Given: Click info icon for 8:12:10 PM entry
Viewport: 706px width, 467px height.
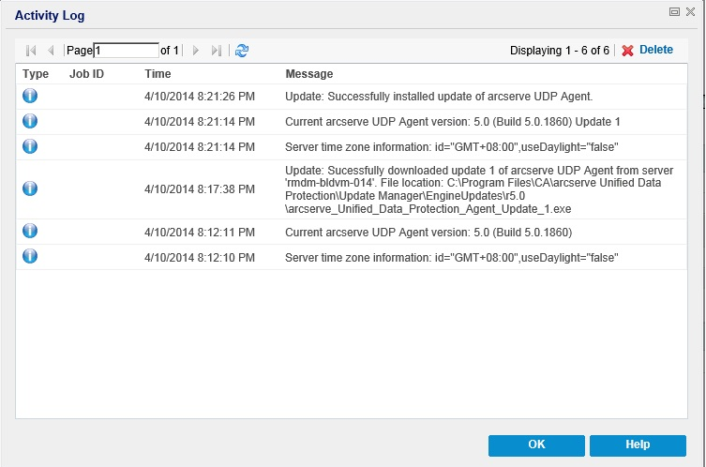Looking at the screenshot, I should coord(30,256).
